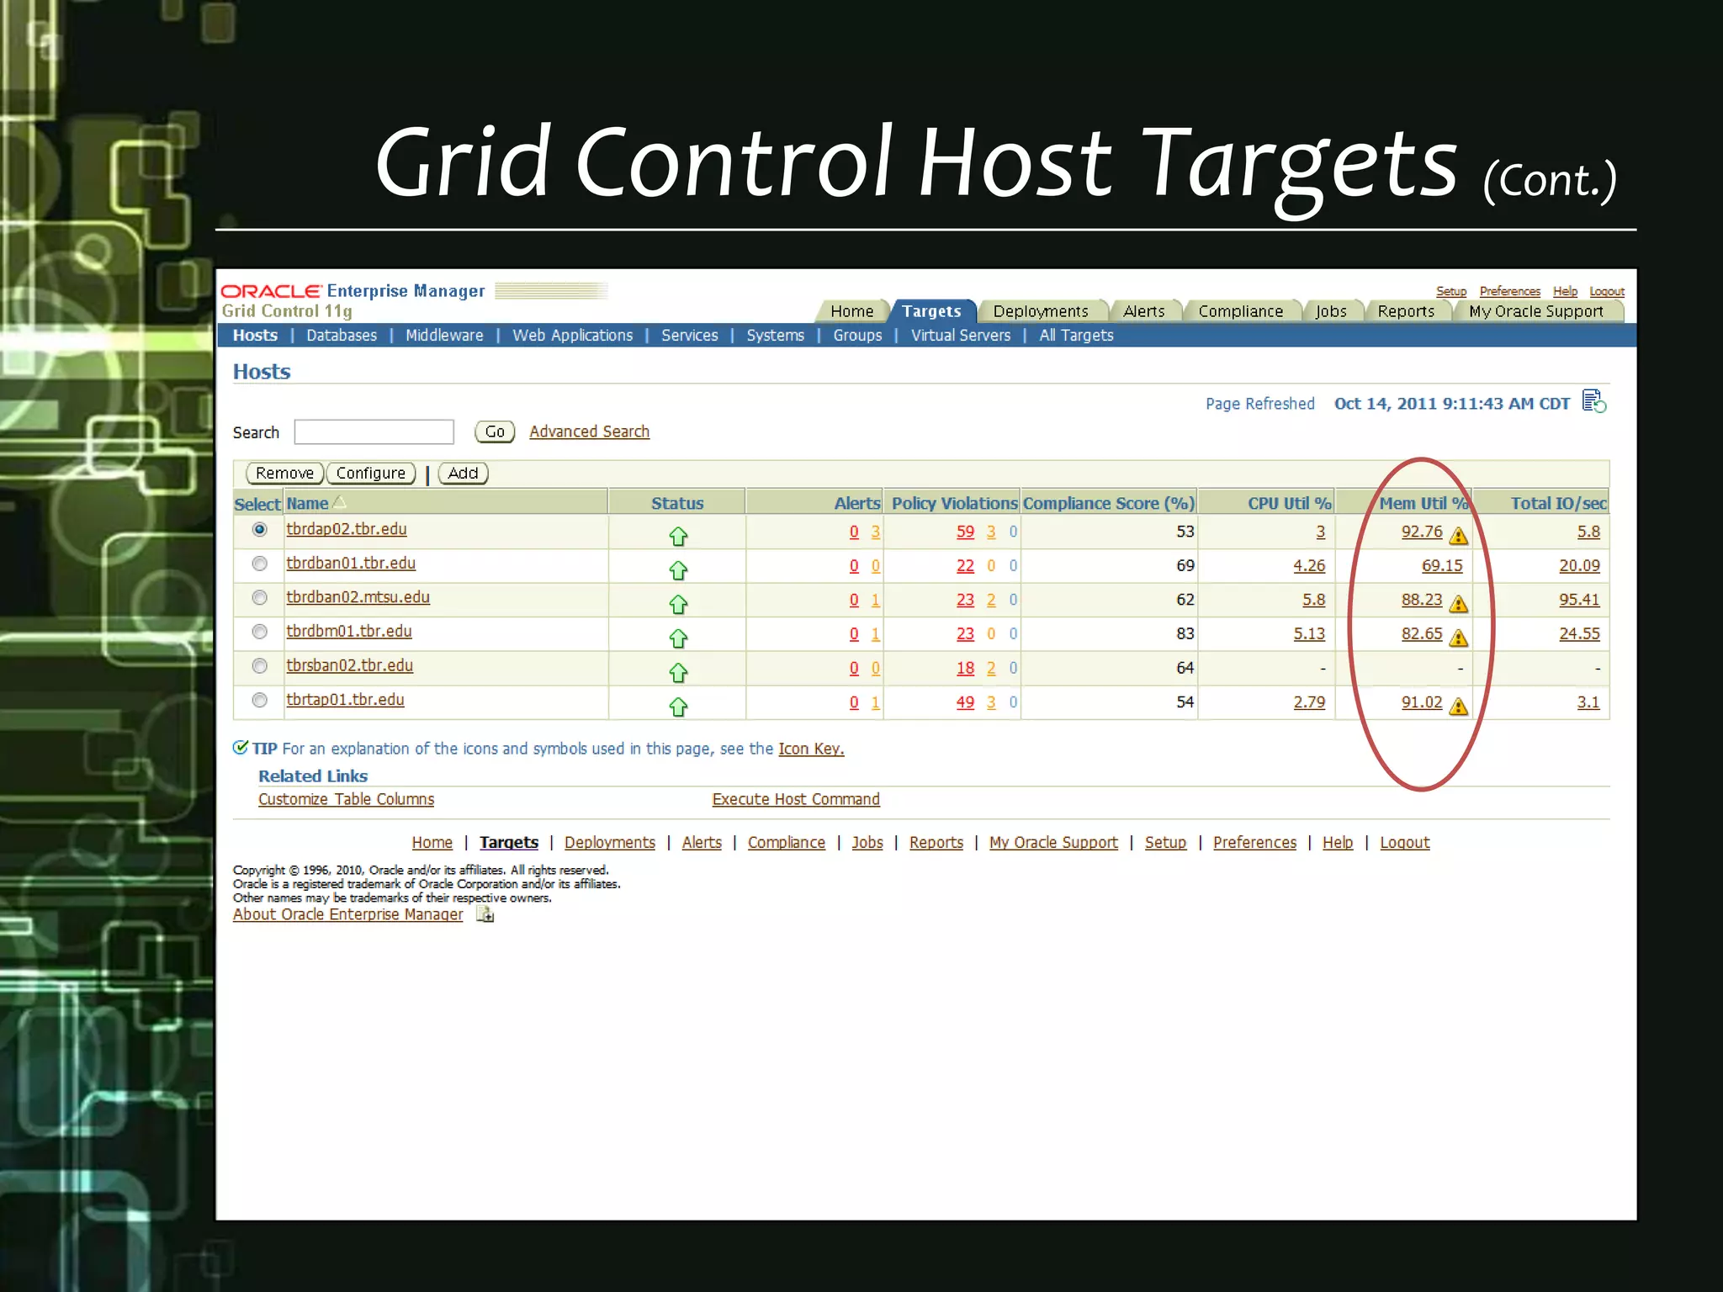Select radio button for tbrdban01.tbr.edu
The width and height of the screenshot is (1723, 1292).
259,564
